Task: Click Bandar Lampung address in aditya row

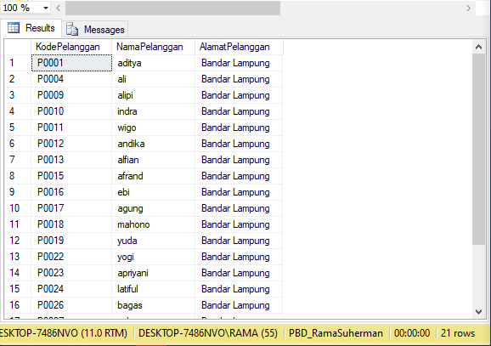Action: point(239,63)
